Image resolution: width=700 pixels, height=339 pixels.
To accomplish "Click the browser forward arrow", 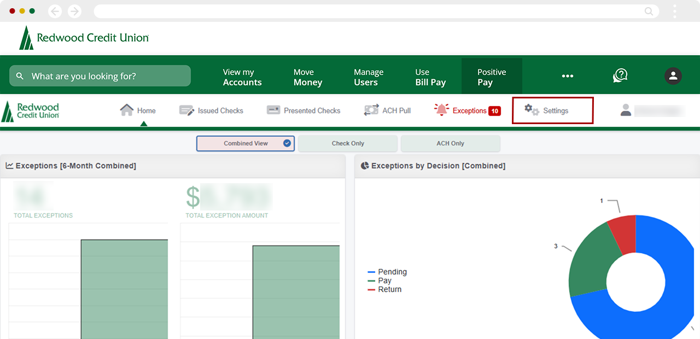I will 74,11.
